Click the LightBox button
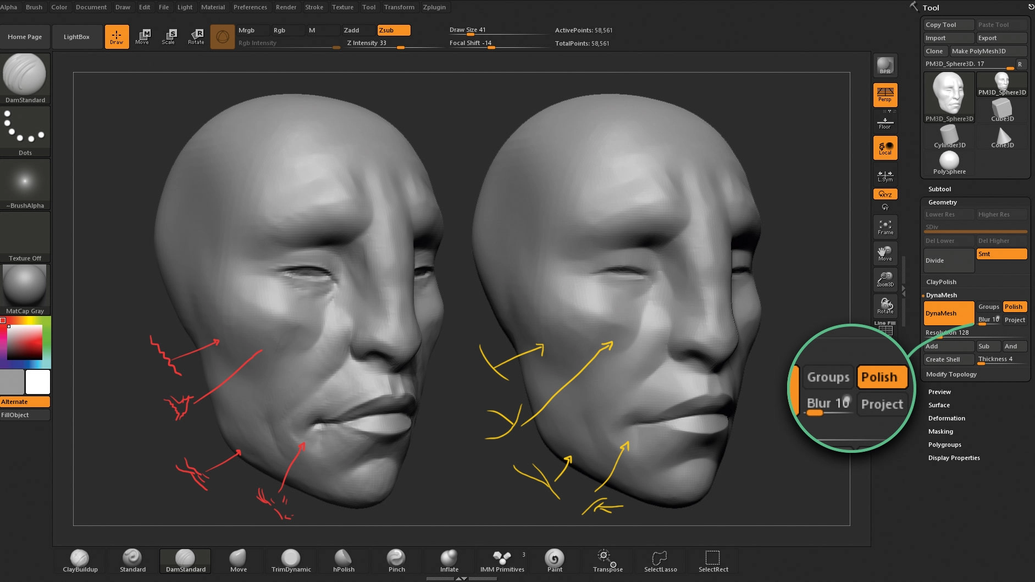This screenshot has width=1035, height=582. tap(76, 37)
